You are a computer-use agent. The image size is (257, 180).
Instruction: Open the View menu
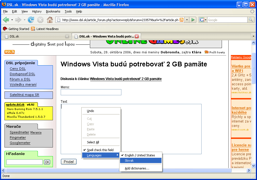(x=25, y=11)
